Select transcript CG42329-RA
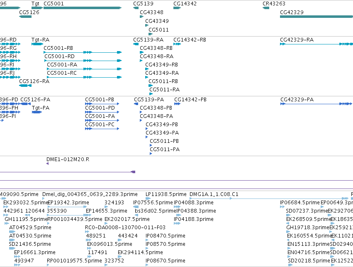 tap(297, 40)
